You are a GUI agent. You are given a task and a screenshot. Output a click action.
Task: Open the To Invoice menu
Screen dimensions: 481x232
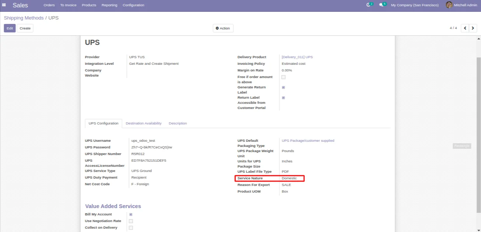[68, 5]
